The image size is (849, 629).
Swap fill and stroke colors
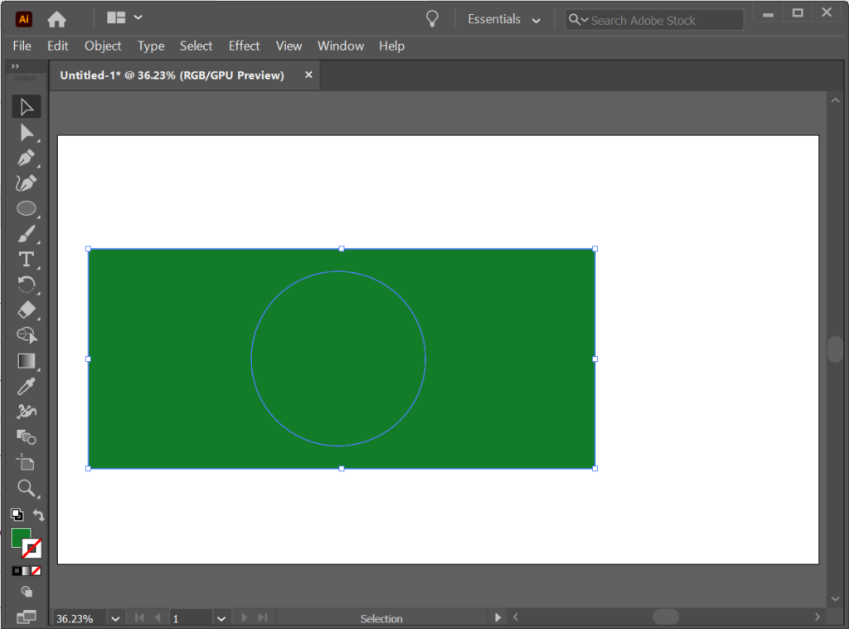click(x=38, y=514)
